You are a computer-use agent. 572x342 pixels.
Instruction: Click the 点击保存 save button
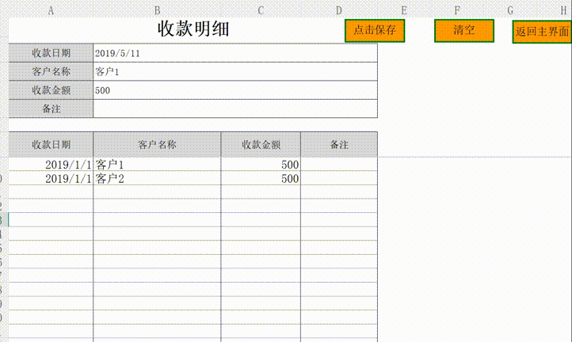click(x=375, y=31)
